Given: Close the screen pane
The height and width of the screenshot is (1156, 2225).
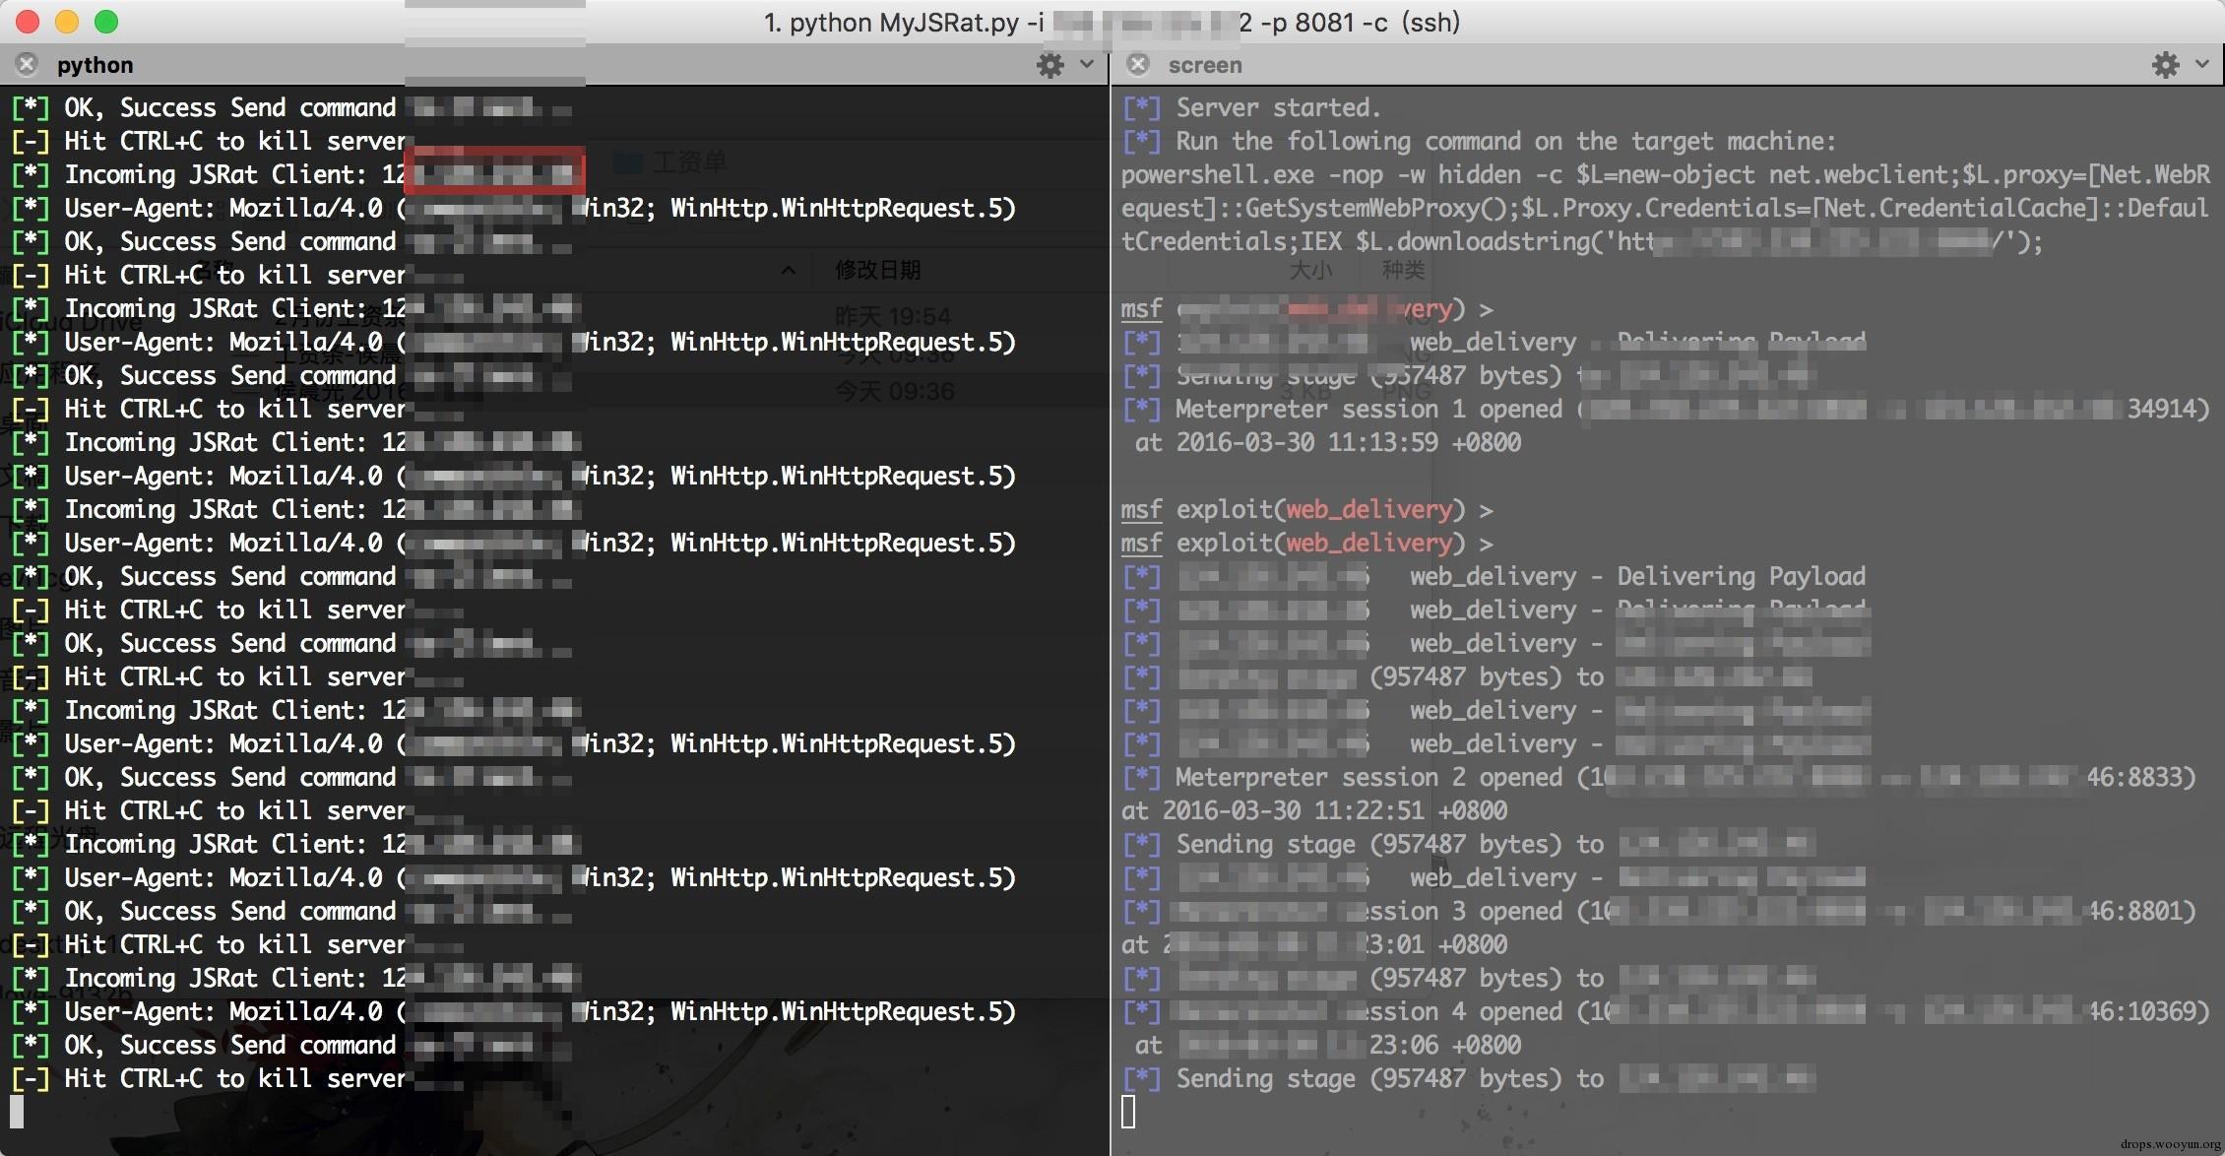Looking at the screenshot, I should tap(1138, 65).
